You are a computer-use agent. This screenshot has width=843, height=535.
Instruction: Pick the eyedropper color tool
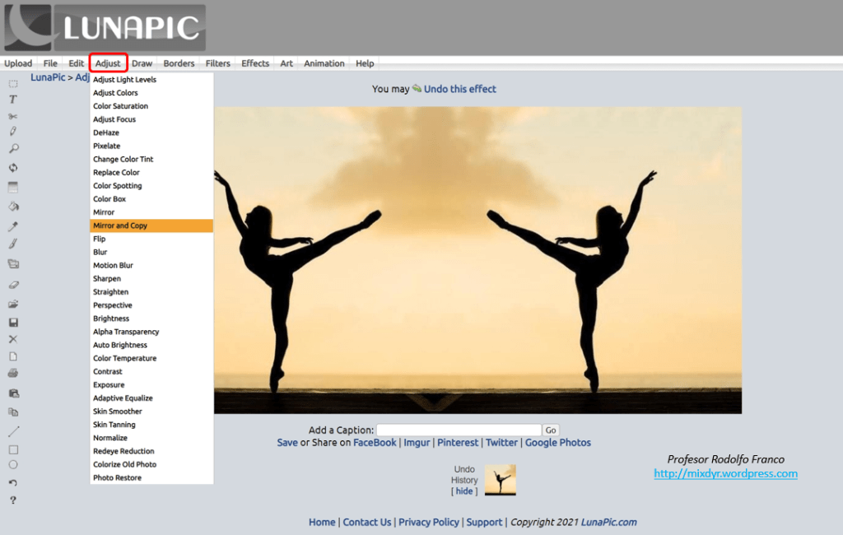click(13, 226)
